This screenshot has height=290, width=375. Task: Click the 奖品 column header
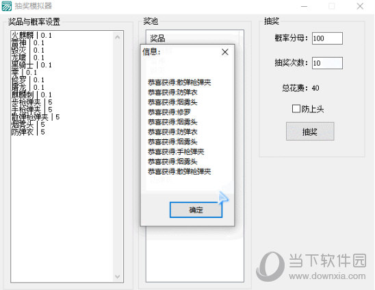[157, 38]
